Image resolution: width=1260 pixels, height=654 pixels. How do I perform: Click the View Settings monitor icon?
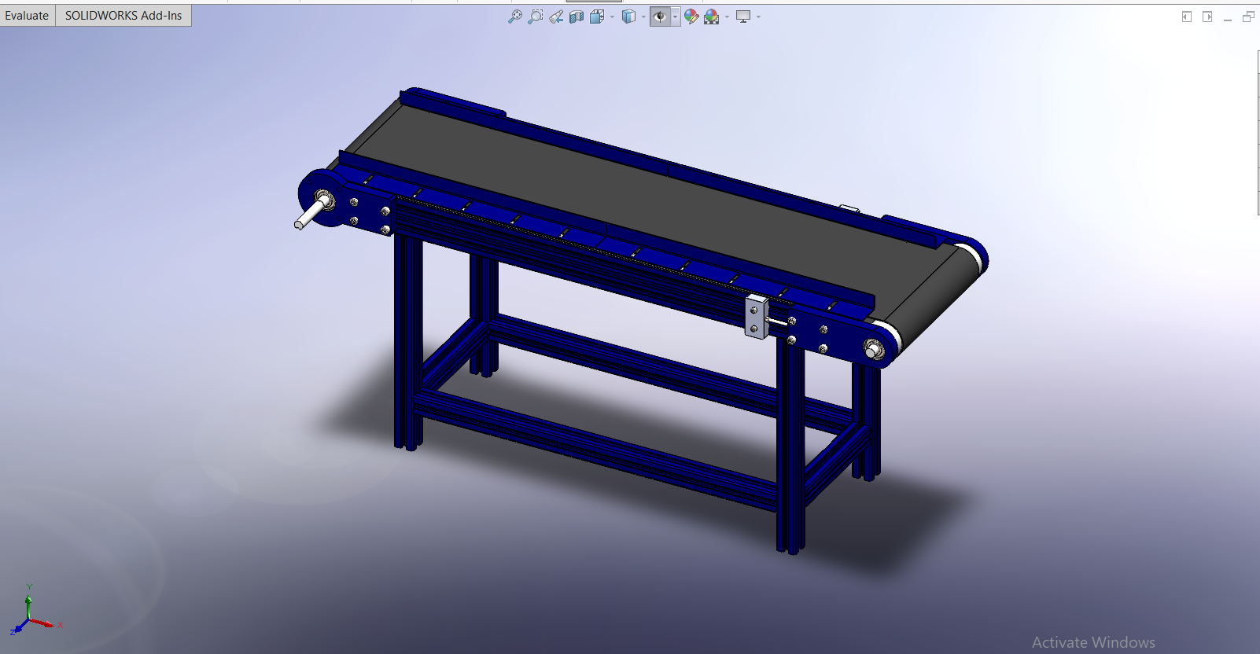pos(743,17)
